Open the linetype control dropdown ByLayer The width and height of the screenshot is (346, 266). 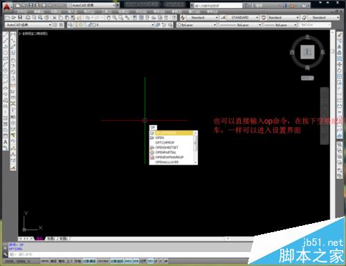[x=240, y=25]
